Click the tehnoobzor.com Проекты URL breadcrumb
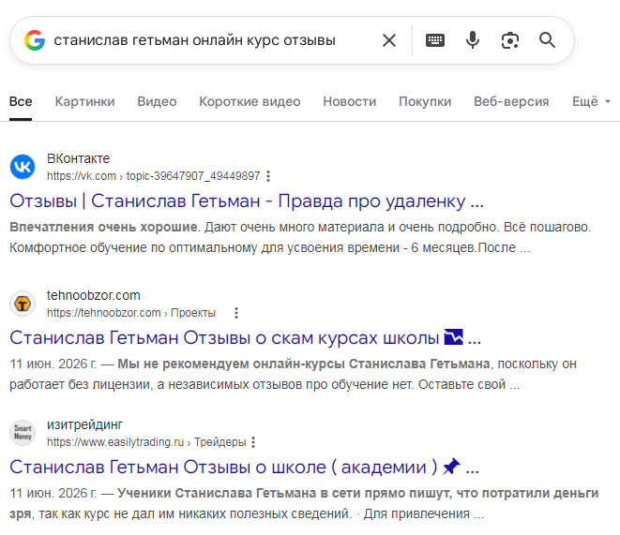This screenshot has height=535, width=620. [x=131, y=313]
